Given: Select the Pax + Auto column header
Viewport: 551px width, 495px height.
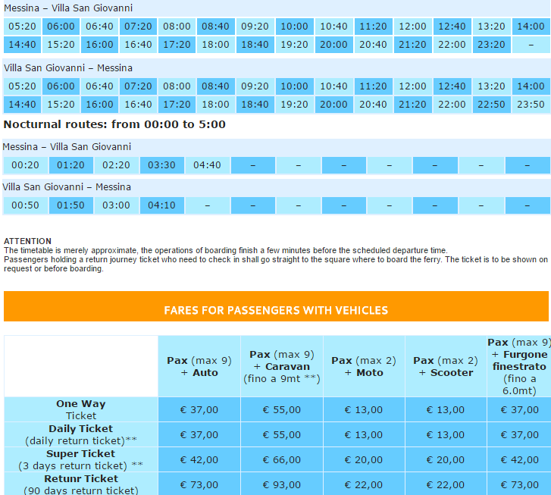Looking at the screenshot, I should (x=199, y=367).
